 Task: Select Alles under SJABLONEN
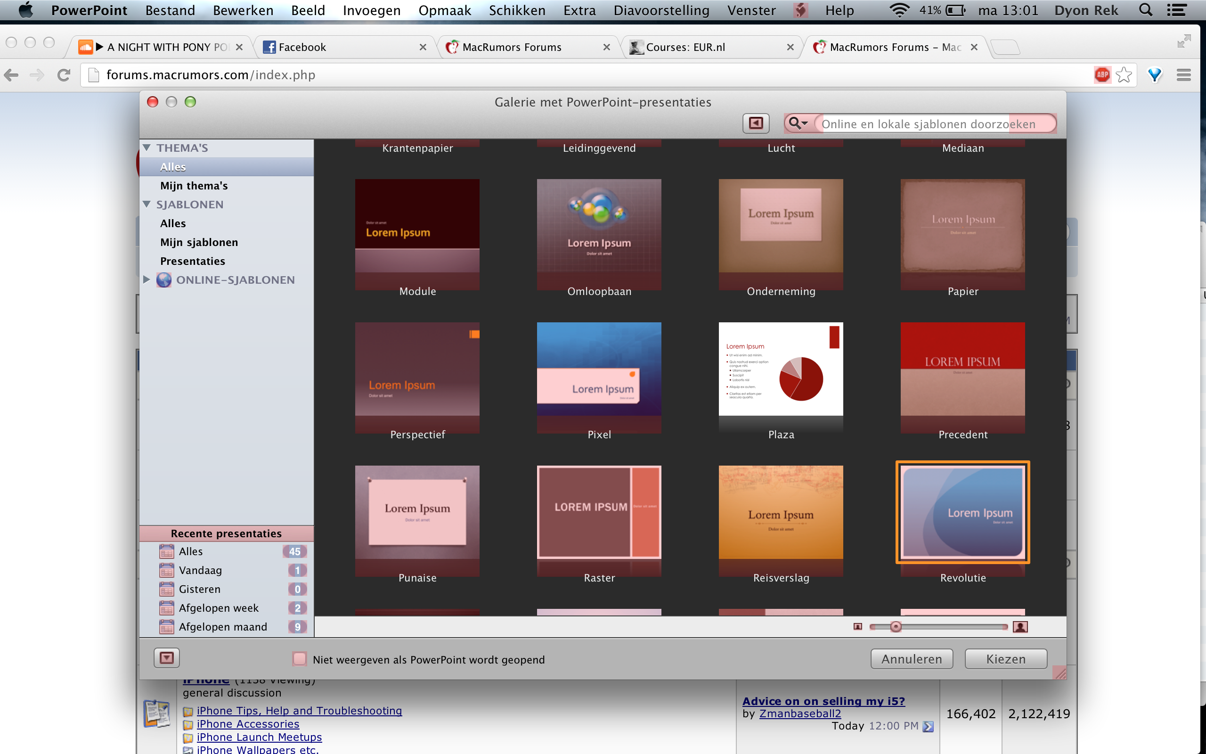[173, 223]
